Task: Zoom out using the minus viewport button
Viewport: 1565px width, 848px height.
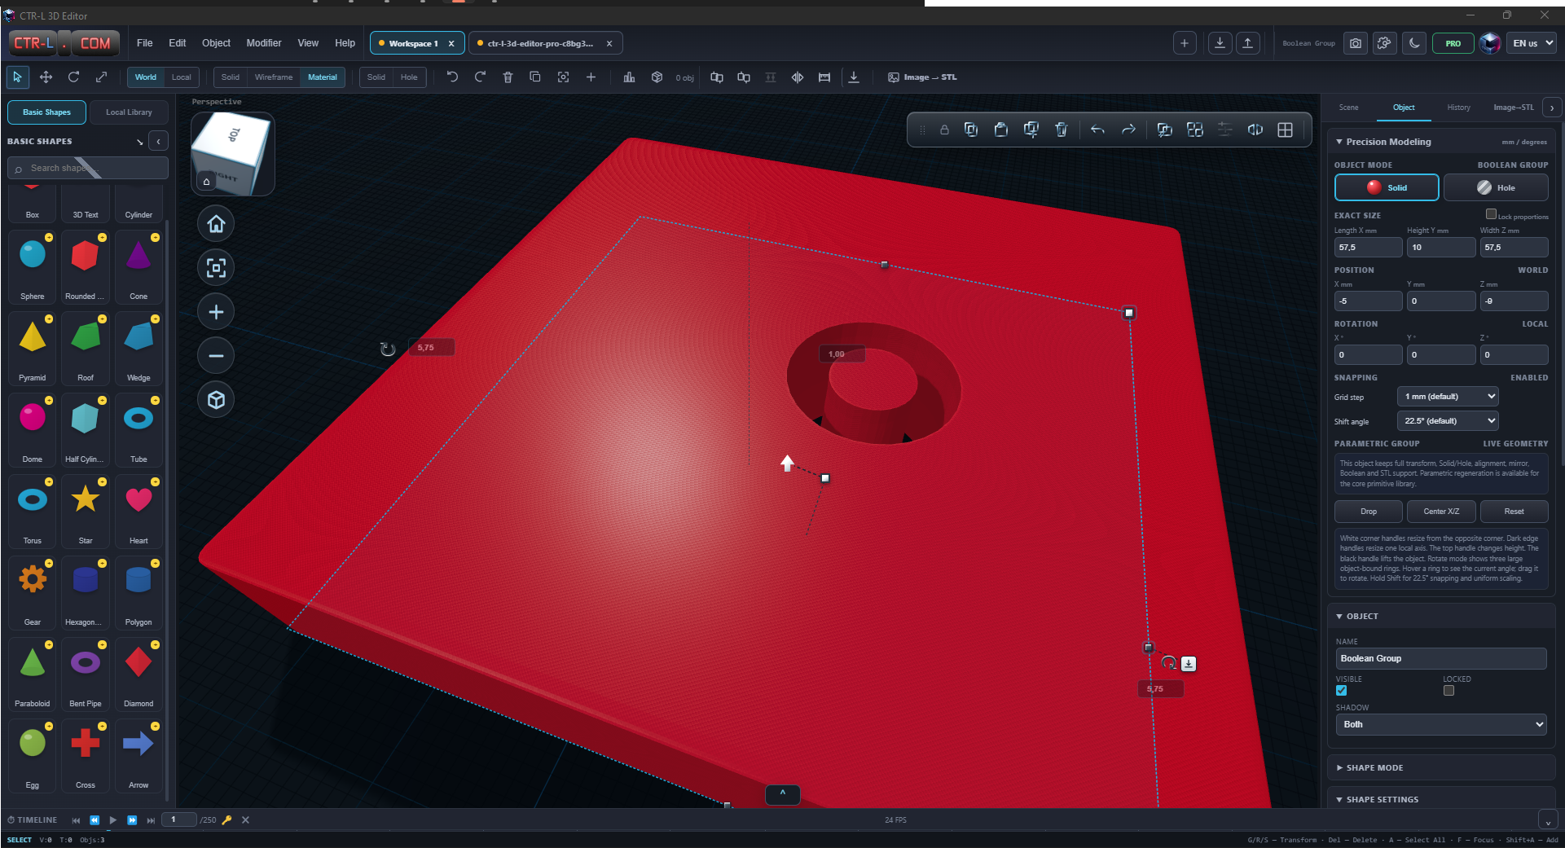Action: (216, 356)
